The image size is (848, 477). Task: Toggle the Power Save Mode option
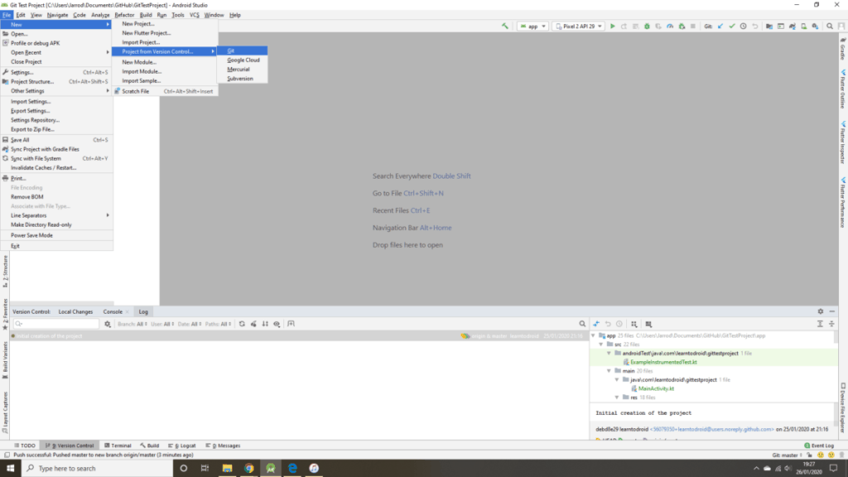click(x=31, y=235)
